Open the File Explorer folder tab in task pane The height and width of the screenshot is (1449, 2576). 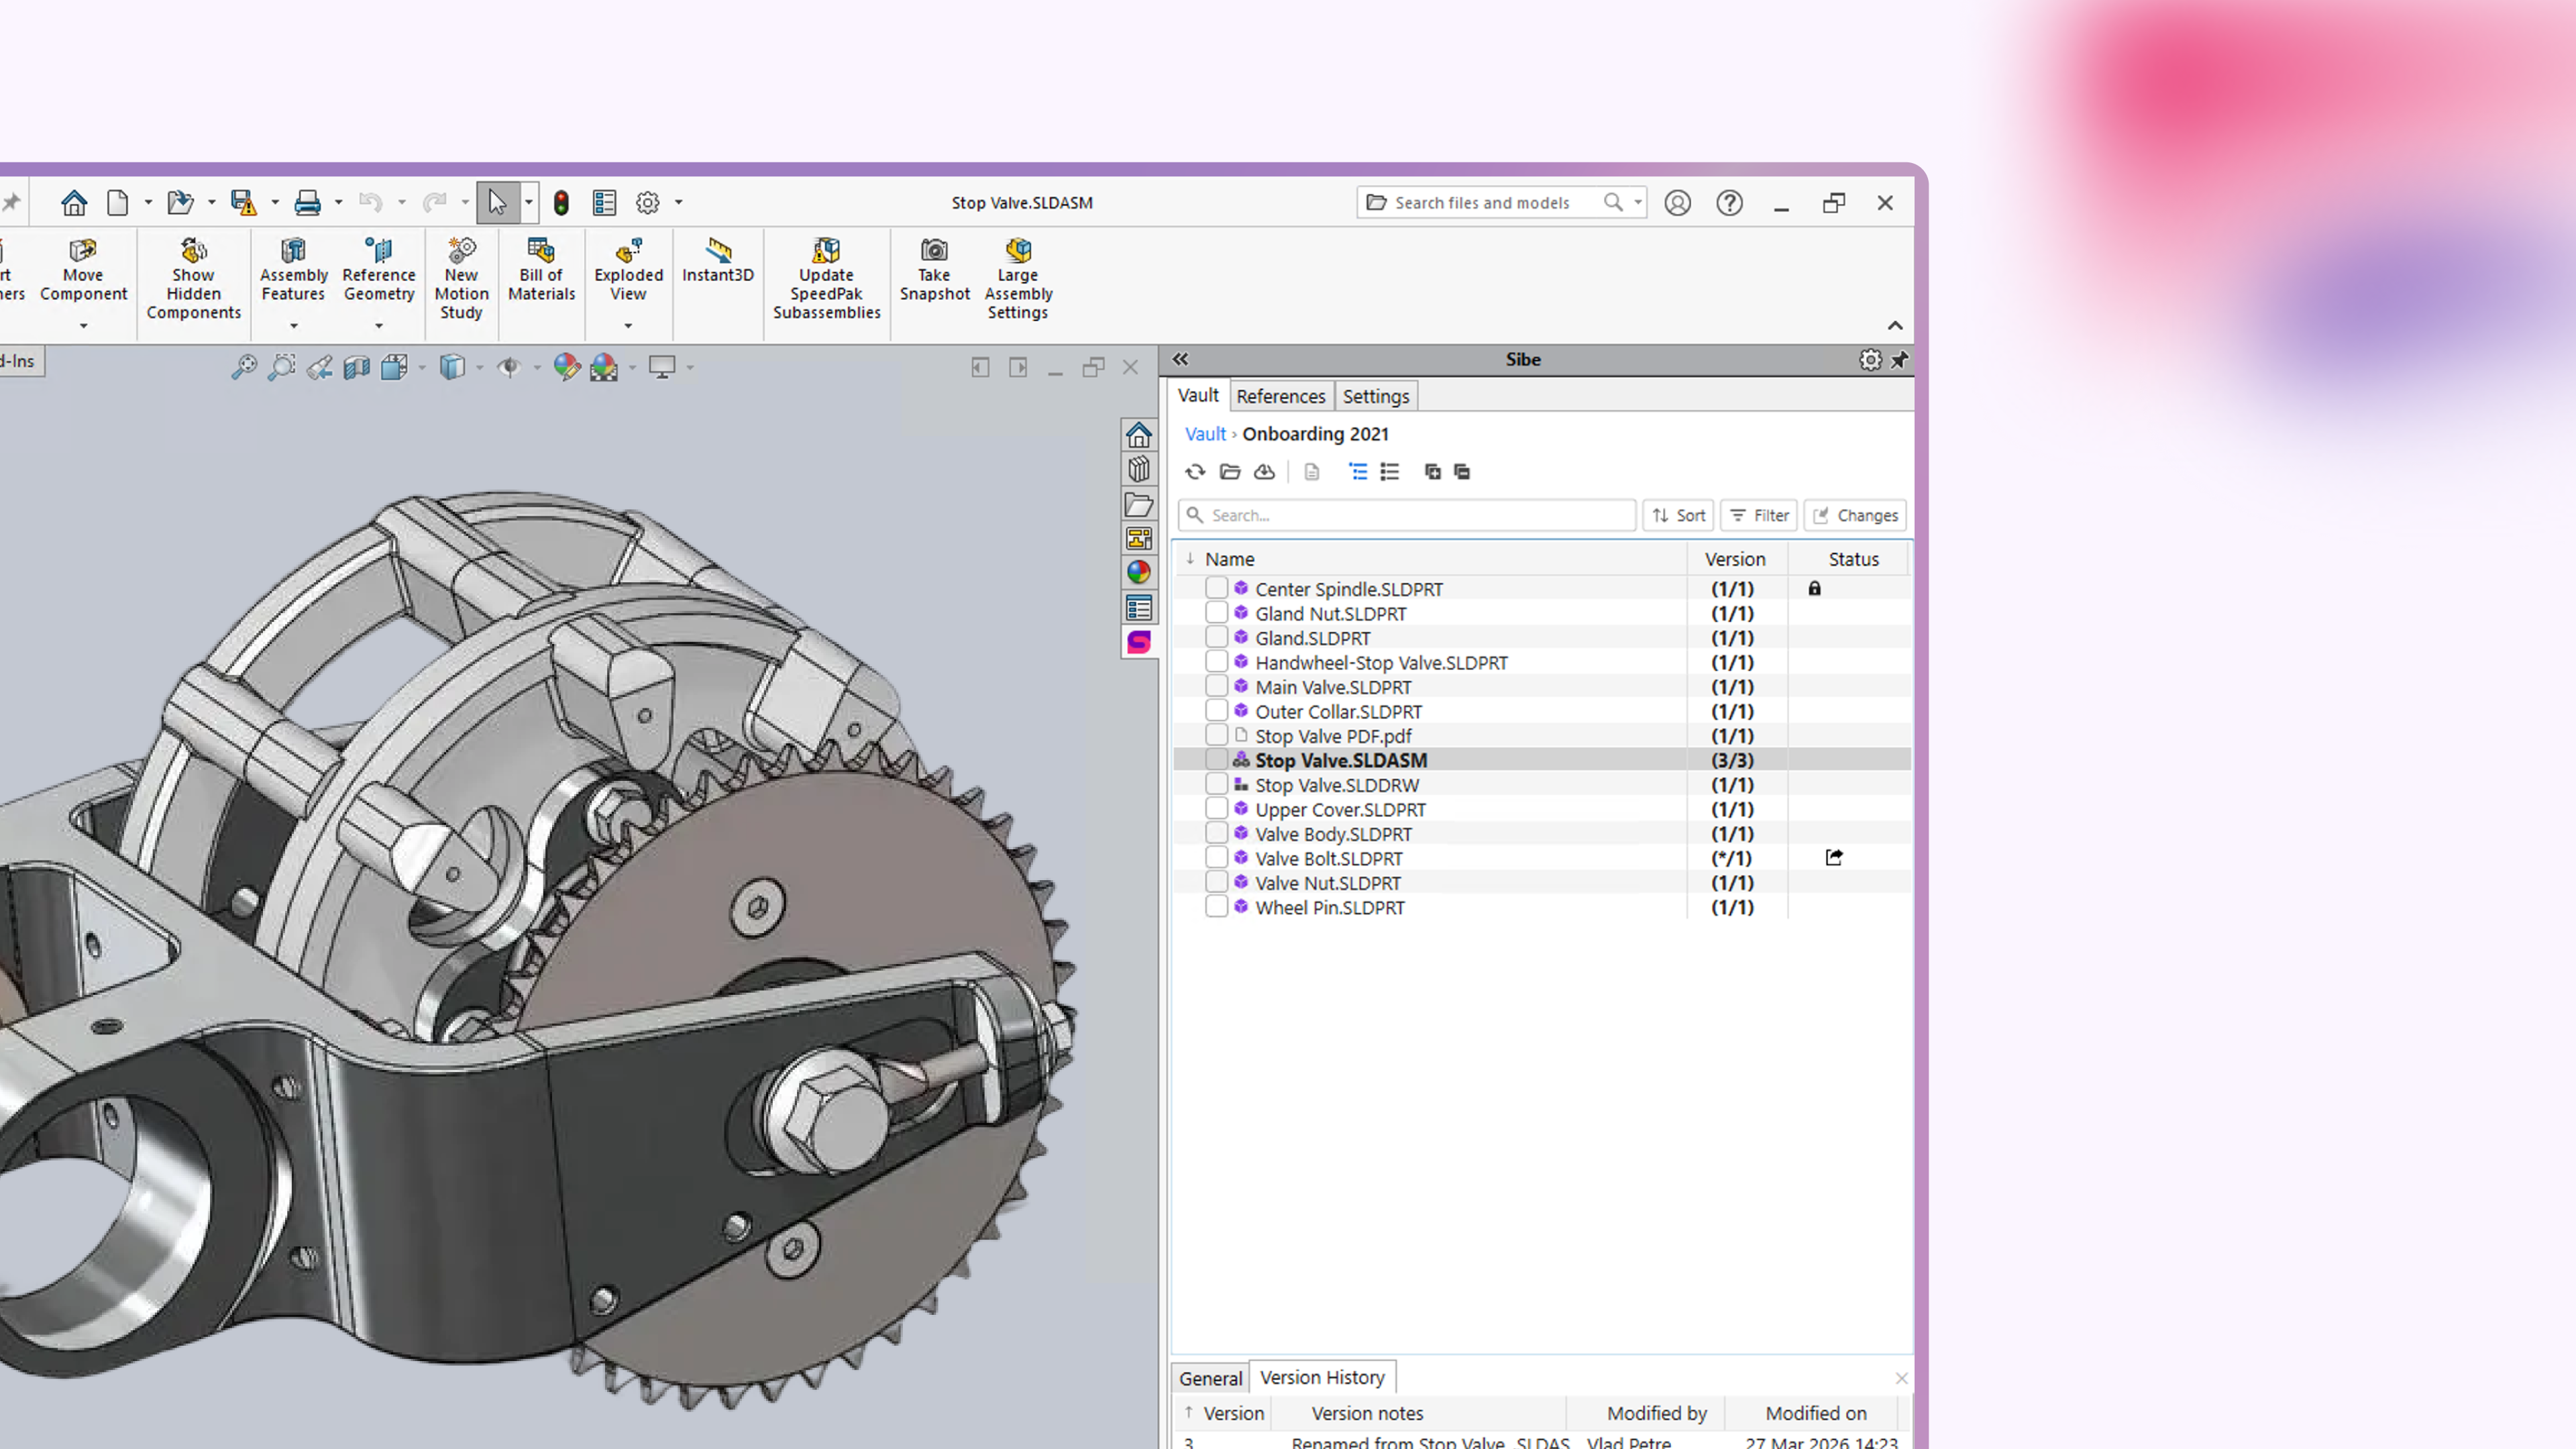[1139, 504]
